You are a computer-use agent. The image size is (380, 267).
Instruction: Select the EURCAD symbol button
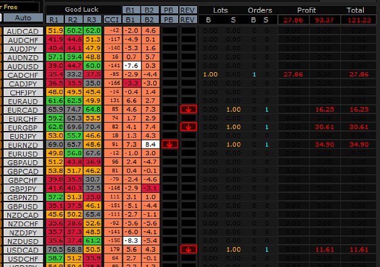[23, 110]
